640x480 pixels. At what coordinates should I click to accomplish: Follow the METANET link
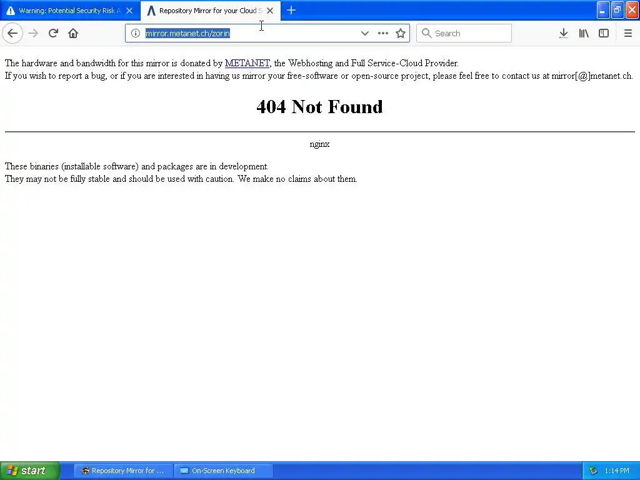click(247, 63)
